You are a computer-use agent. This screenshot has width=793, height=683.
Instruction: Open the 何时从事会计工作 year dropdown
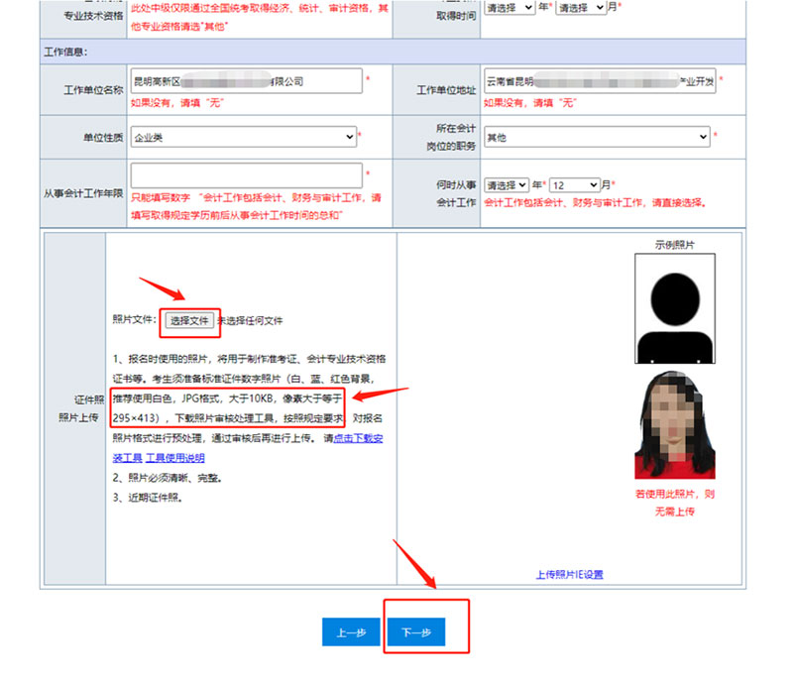pyautogui.click(x=508, y=185)
